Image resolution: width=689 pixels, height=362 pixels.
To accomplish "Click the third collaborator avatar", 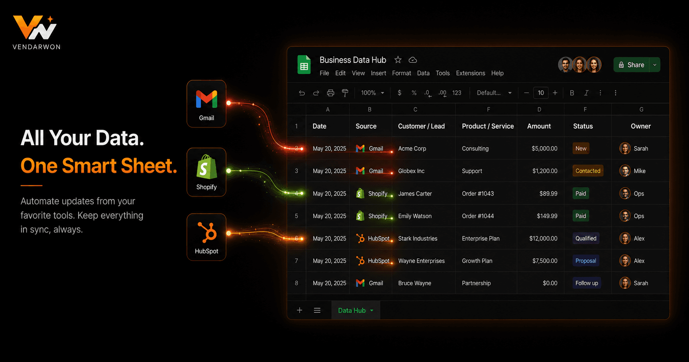I will [x=594, y=64].
